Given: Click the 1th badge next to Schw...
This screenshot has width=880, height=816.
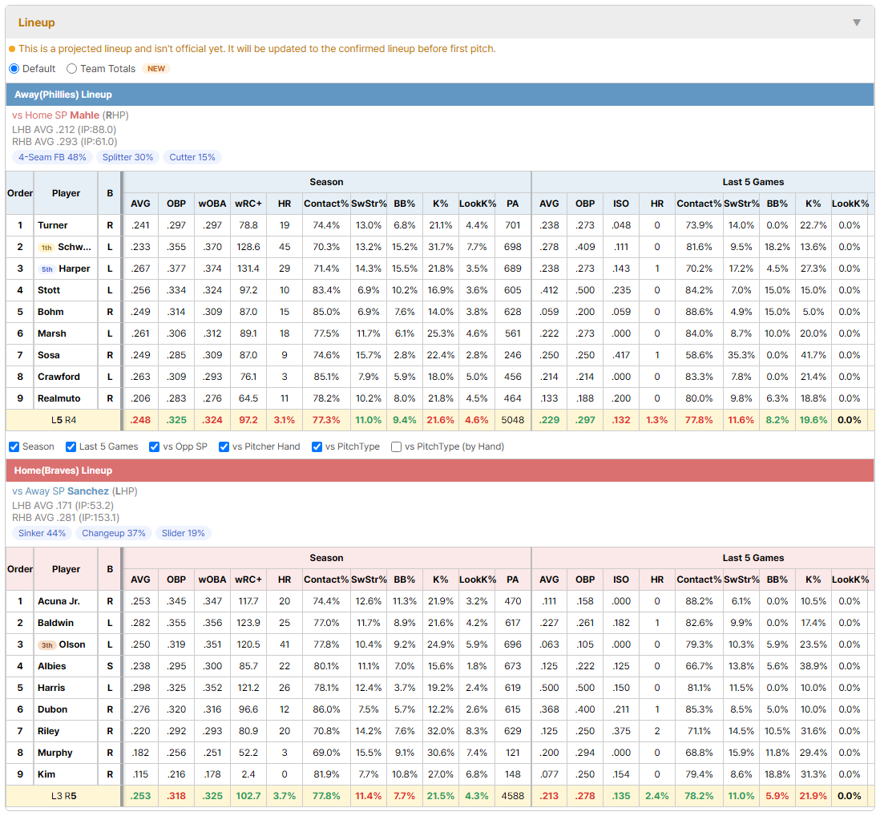Looking at the screenshot, I should (x=46, y=248).
